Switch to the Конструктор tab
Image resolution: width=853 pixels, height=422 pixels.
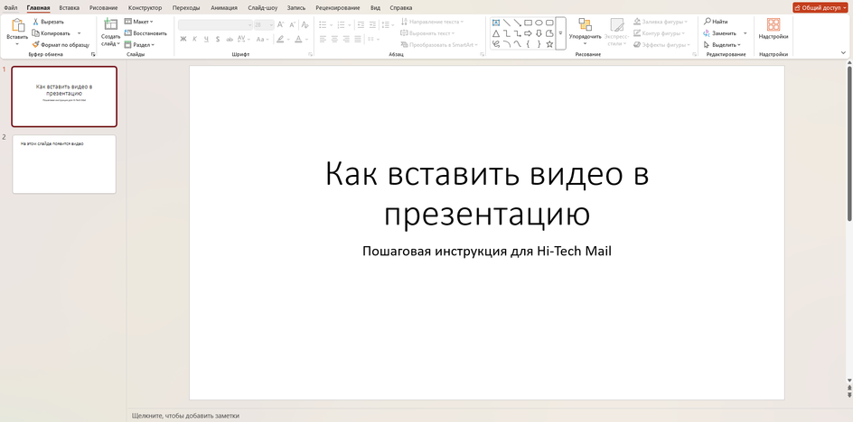pyautogui.click(x=145, y=7)
